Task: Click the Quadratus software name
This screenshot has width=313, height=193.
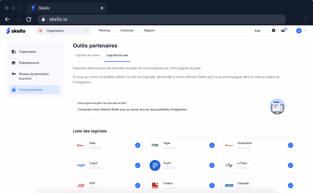Action: [245, 143]
